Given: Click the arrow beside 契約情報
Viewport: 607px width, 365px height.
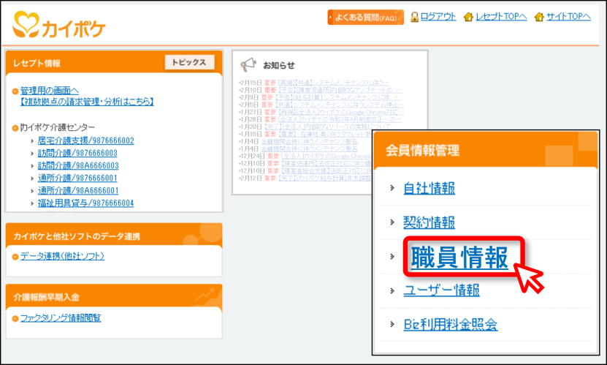Looking at the screenshot, I should [x=392, y=222].
